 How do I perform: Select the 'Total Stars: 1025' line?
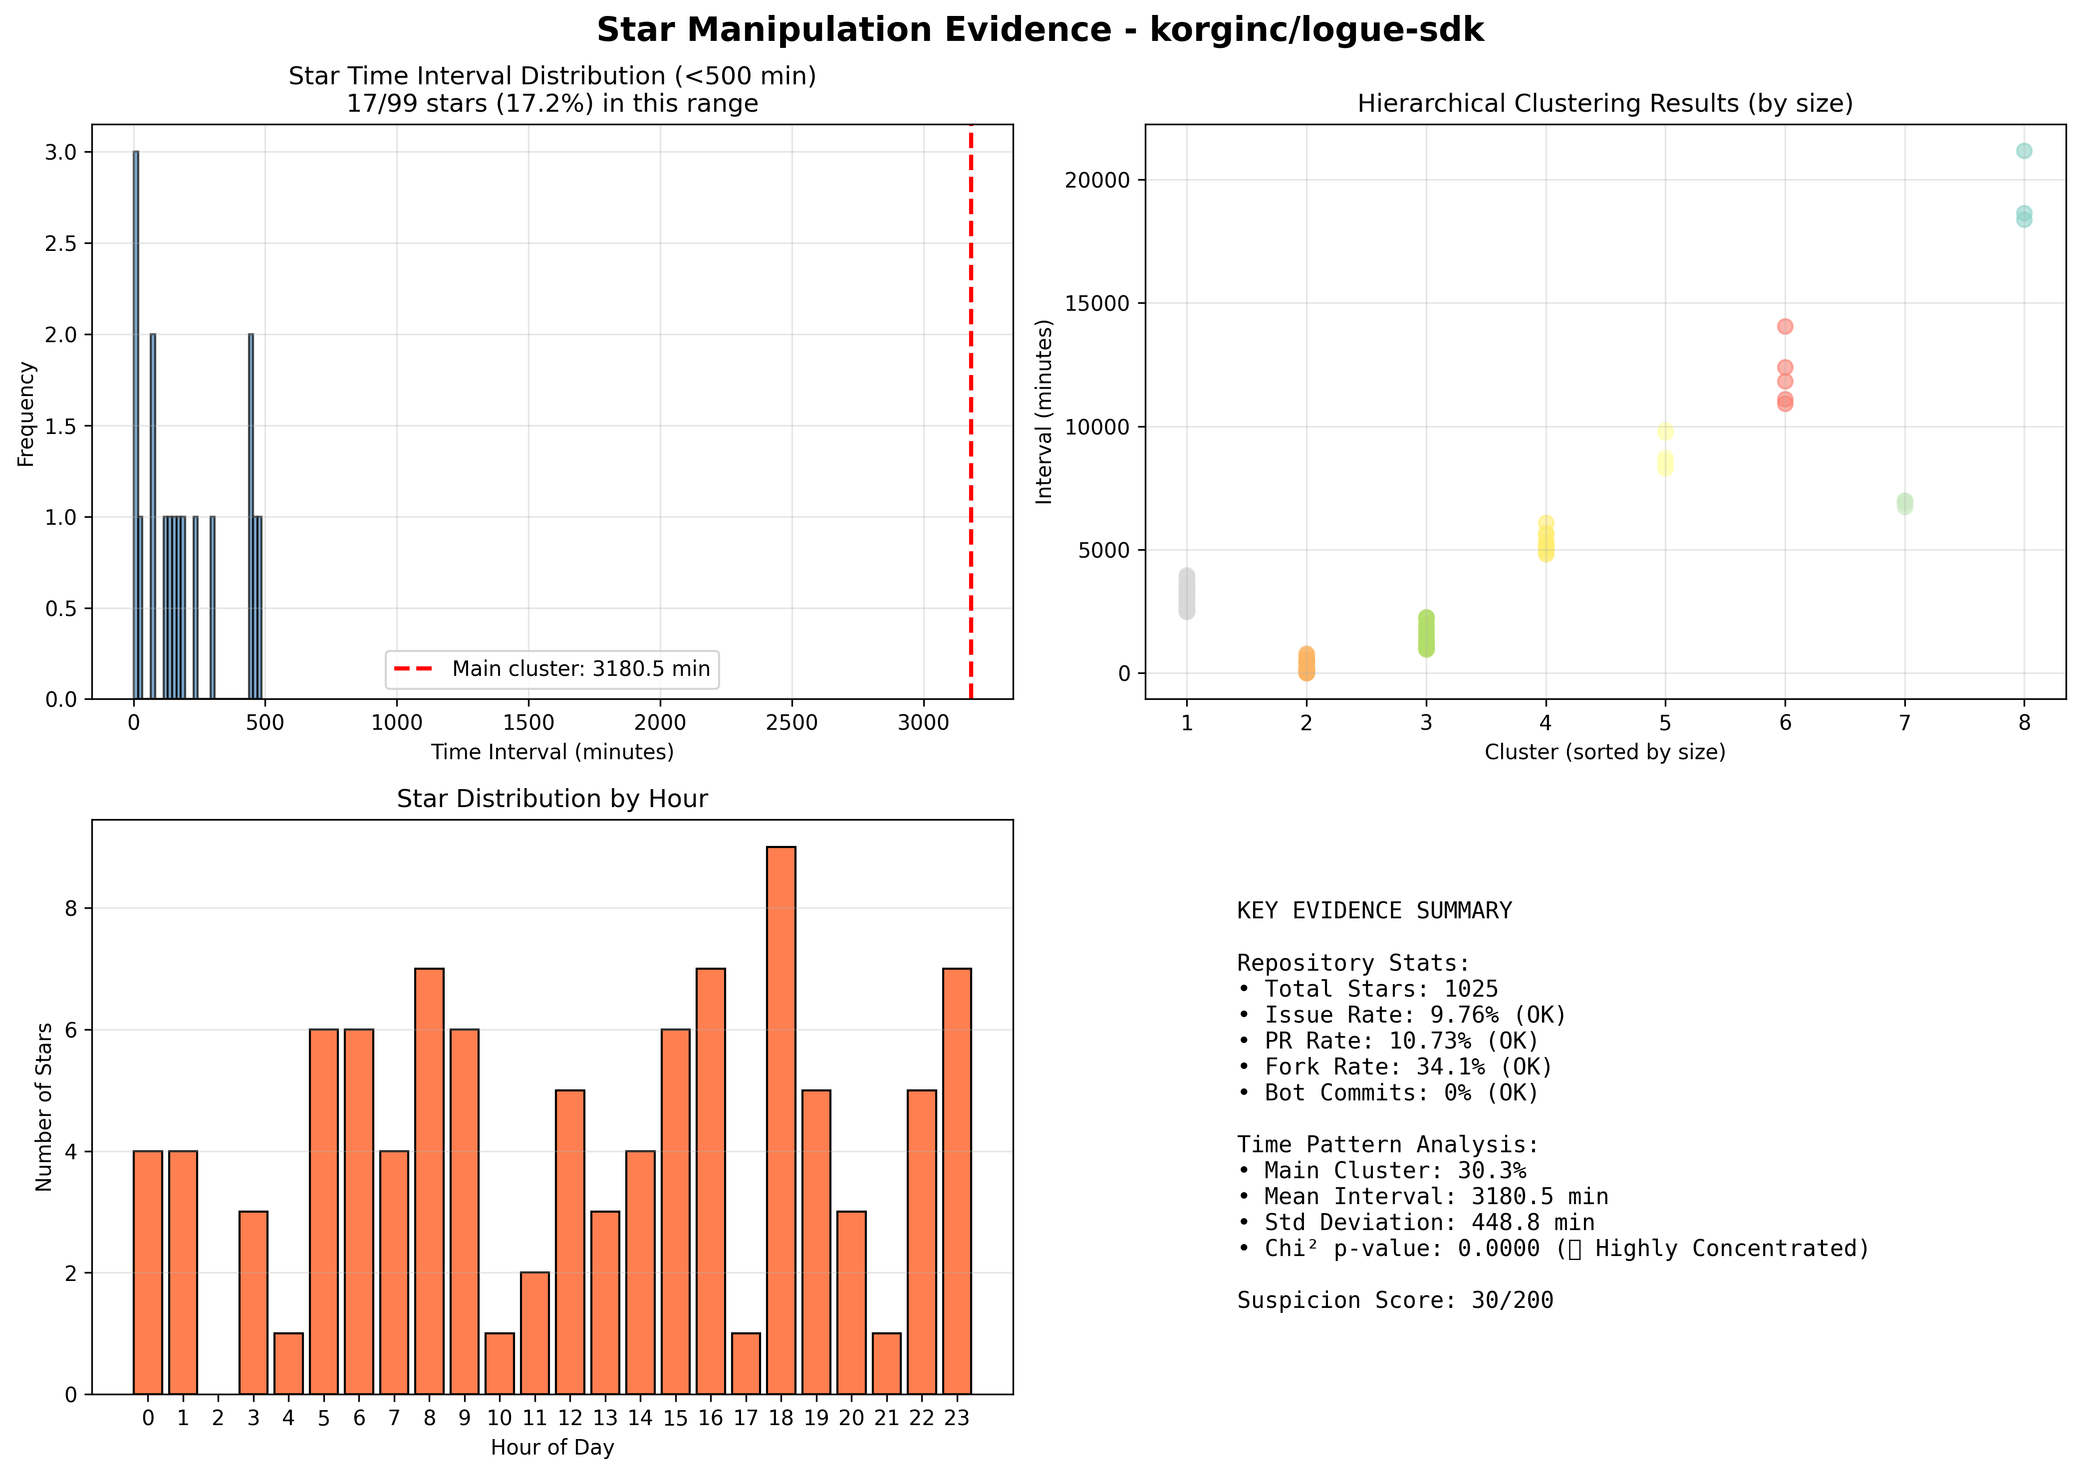pos(1368,989)
